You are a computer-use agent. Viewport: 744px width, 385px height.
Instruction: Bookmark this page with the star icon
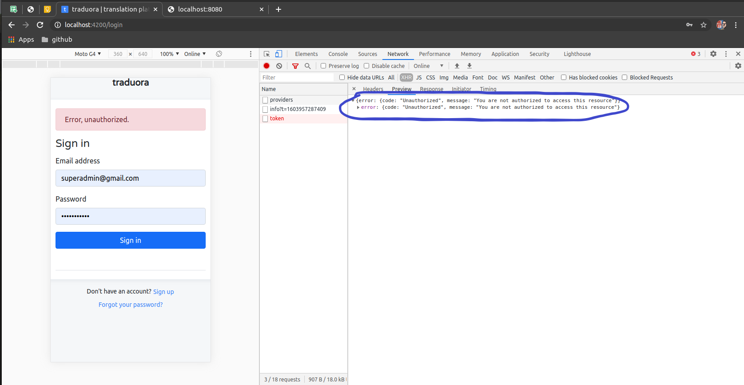tap(704, 25)
